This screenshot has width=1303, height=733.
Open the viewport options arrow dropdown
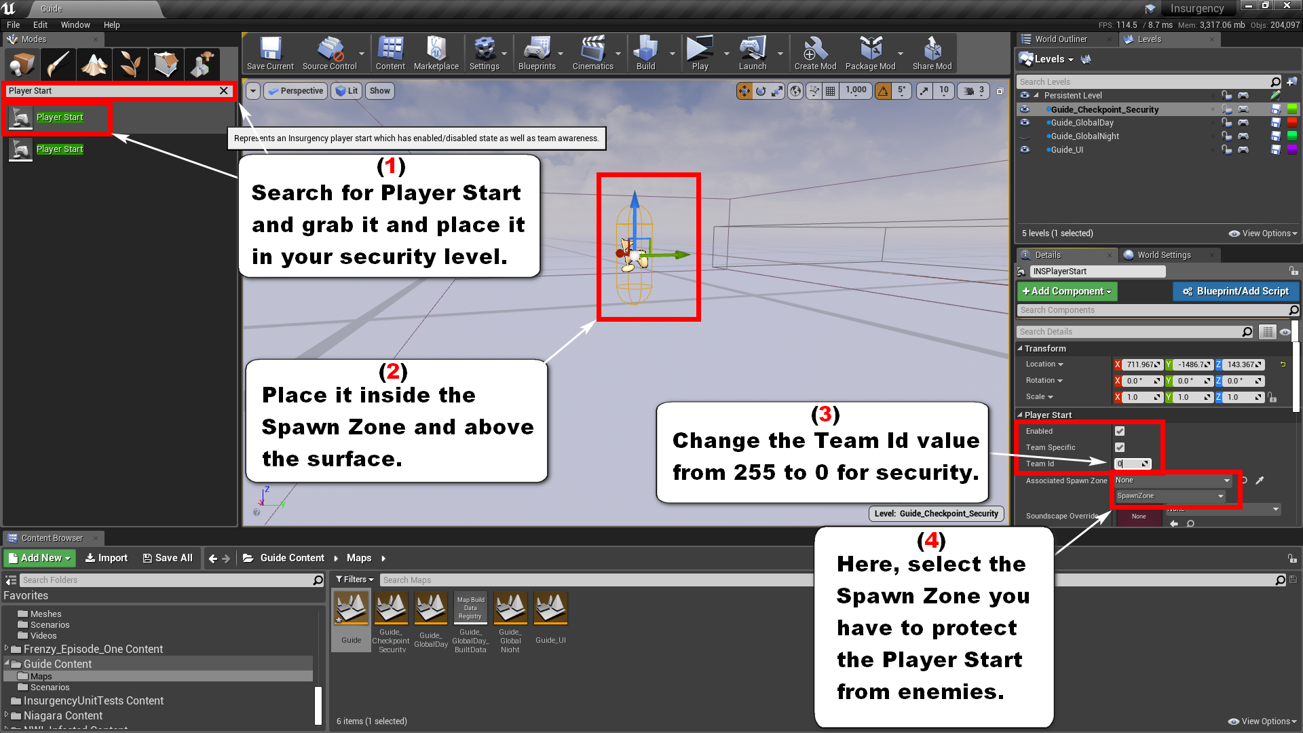[253, 91]
